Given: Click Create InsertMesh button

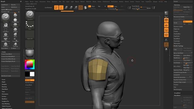Looking at the screenshot, I should coord(10,54).
